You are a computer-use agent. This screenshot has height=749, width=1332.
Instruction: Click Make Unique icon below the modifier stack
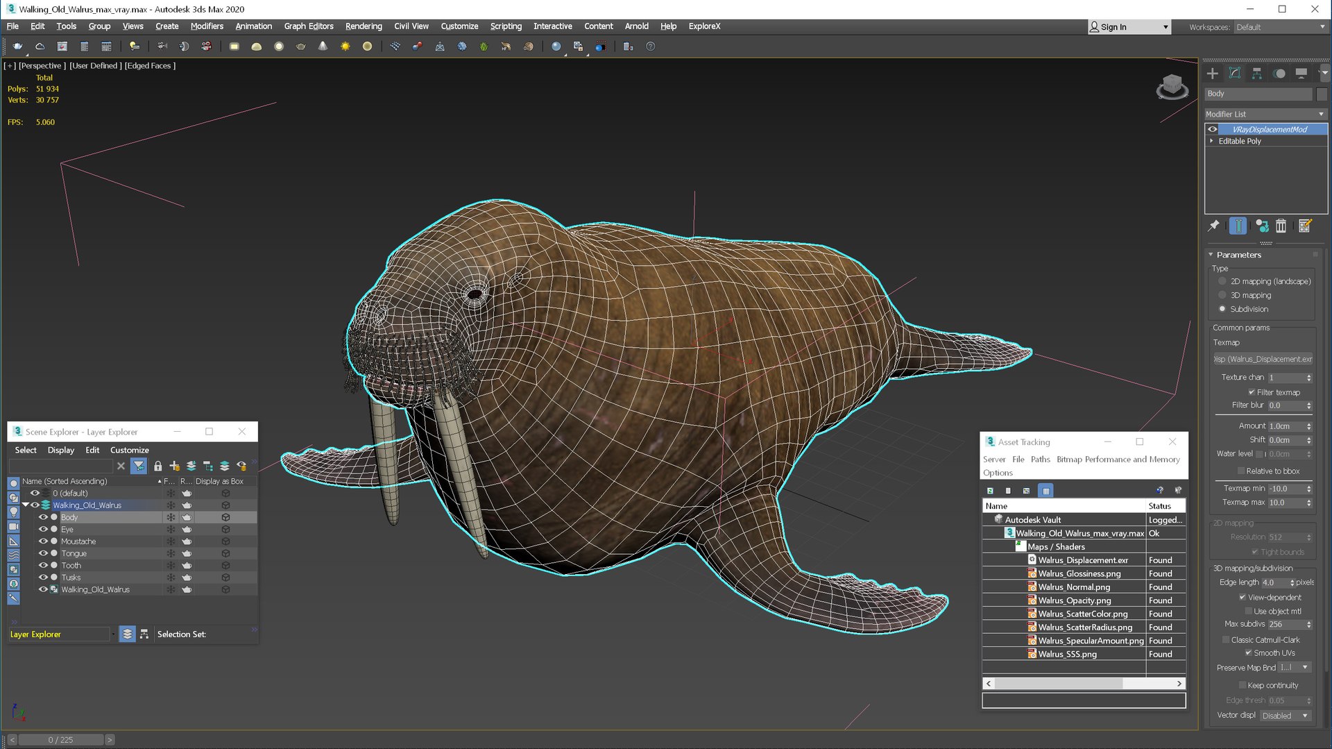coord(1261,226)
